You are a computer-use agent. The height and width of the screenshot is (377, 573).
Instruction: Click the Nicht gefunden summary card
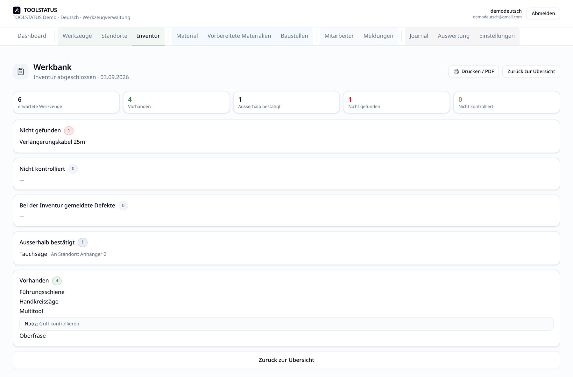click(396, 102)
